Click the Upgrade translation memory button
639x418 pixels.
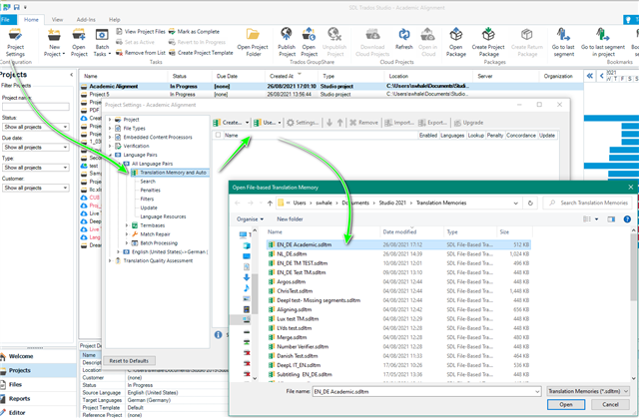[467, 122]
